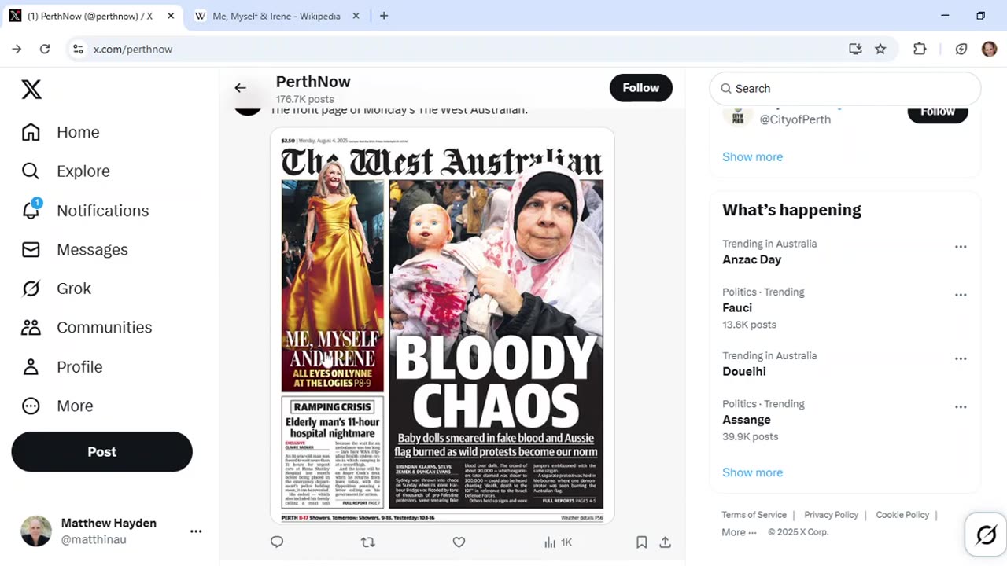Image resolution: width=1007 pixels, height=566 pixels.
Task: Open account menu for Matthew Hayden
Action: pyautogui.click(x=196, y=531)
